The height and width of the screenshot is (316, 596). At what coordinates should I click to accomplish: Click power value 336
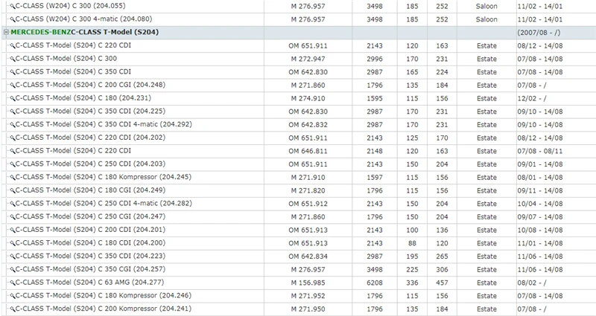click(x=412, y=283)
